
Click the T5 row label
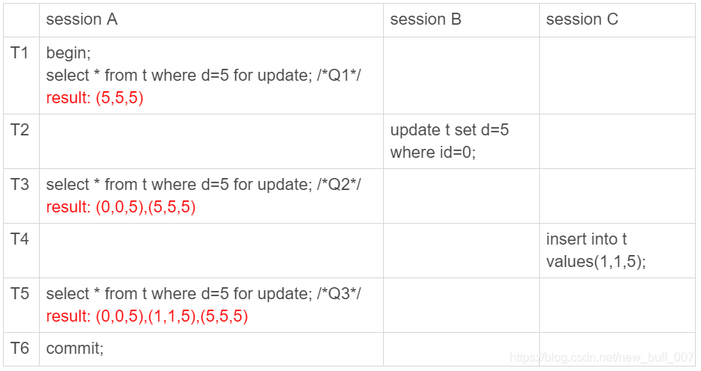pos(19,294)
